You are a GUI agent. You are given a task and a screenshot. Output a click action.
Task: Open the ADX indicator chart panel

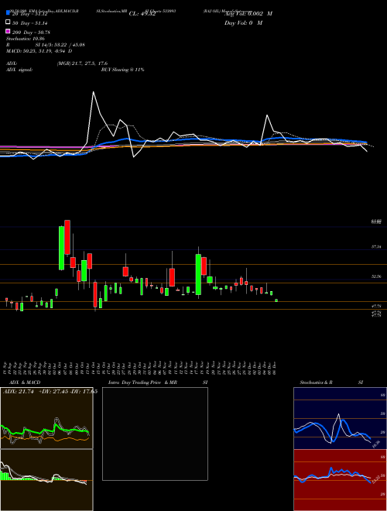click(x=46, y=418)
